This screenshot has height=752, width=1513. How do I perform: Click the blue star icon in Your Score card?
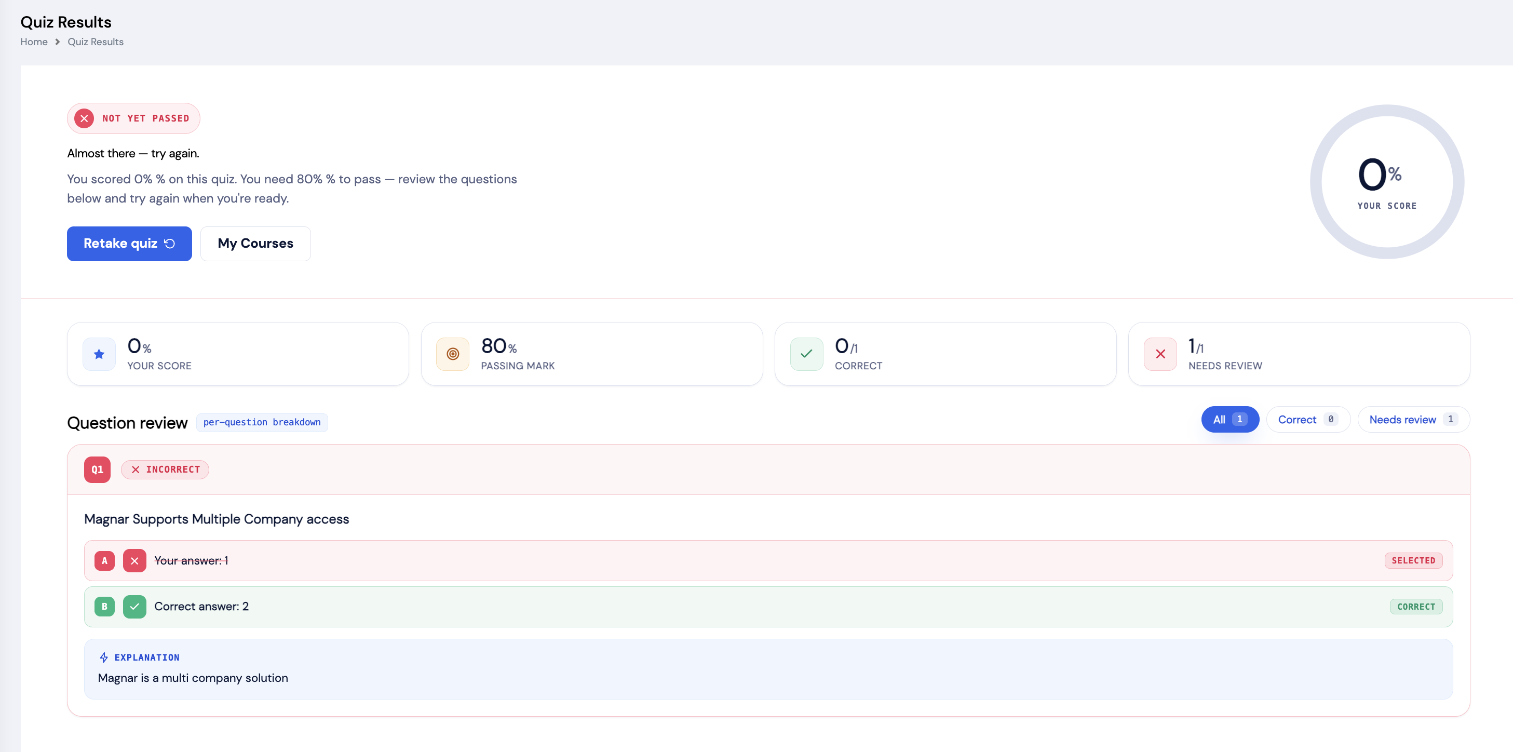(x=99, y=354)
